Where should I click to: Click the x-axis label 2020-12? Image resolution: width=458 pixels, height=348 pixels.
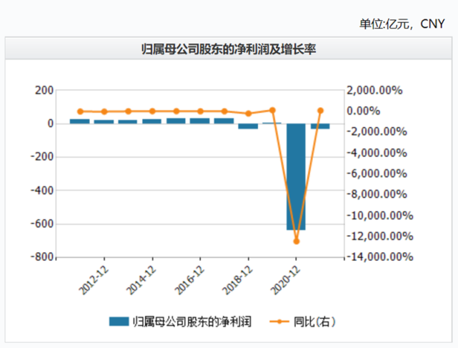(285, 281)
